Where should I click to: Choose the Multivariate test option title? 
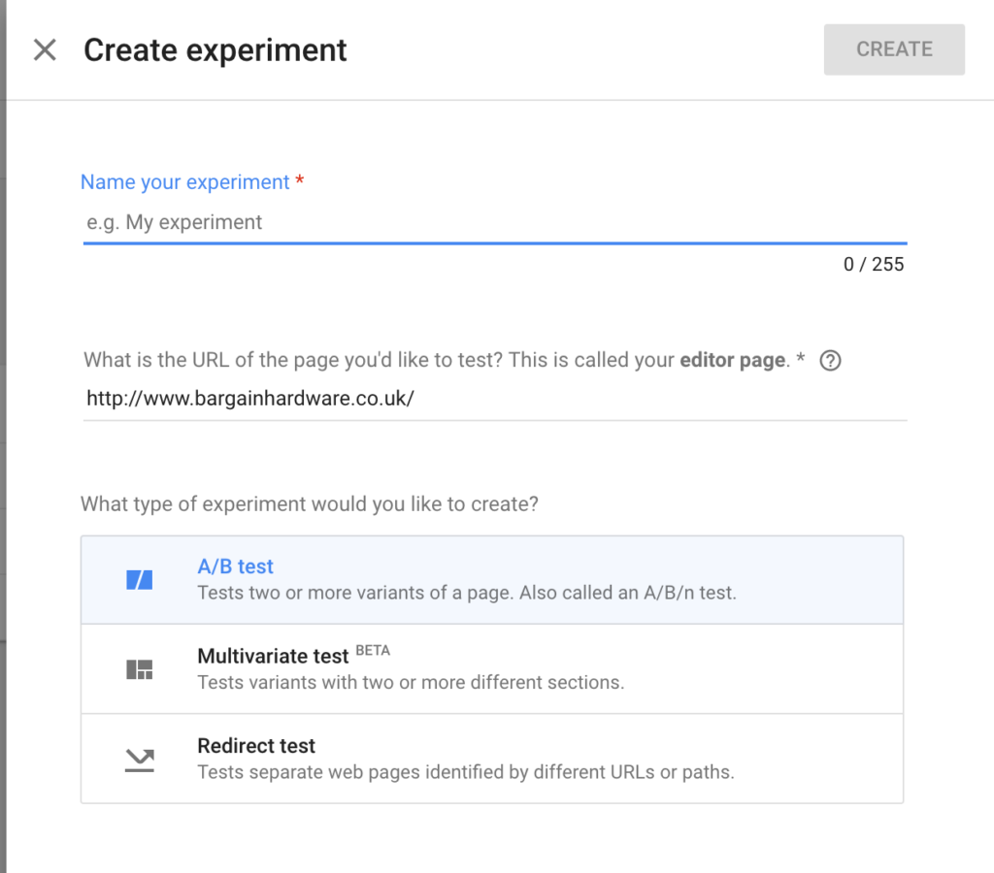point(273,657)
